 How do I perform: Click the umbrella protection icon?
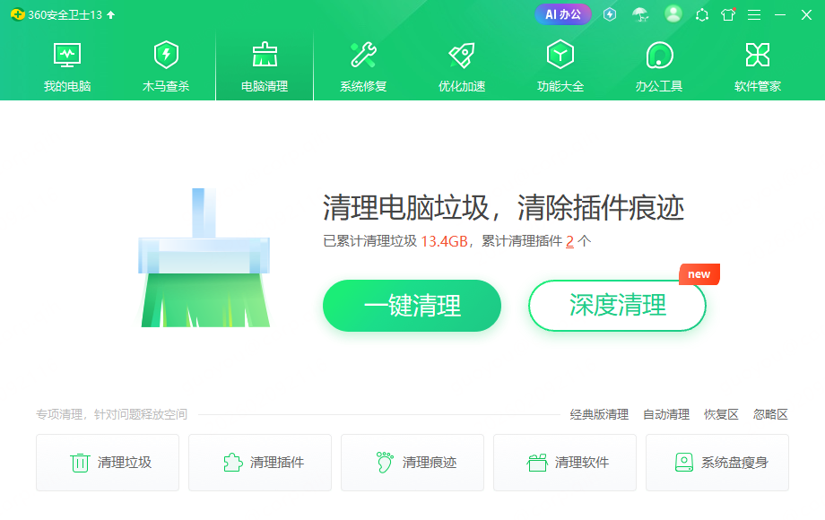[640, 14]
